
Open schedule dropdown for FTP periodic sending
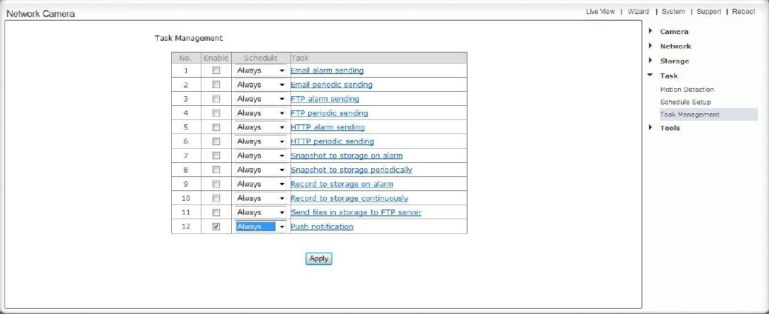[261, 113]
